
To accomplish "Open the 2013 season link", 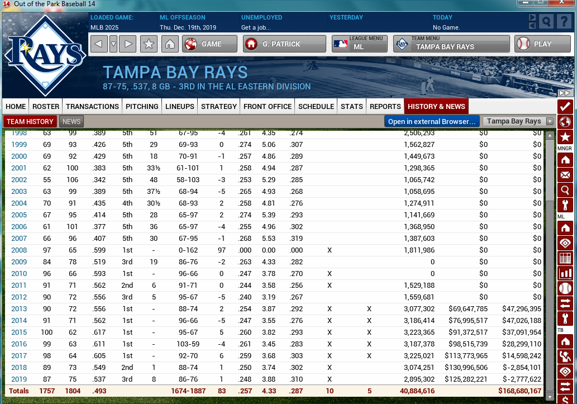I will click(x=19, y=308).
